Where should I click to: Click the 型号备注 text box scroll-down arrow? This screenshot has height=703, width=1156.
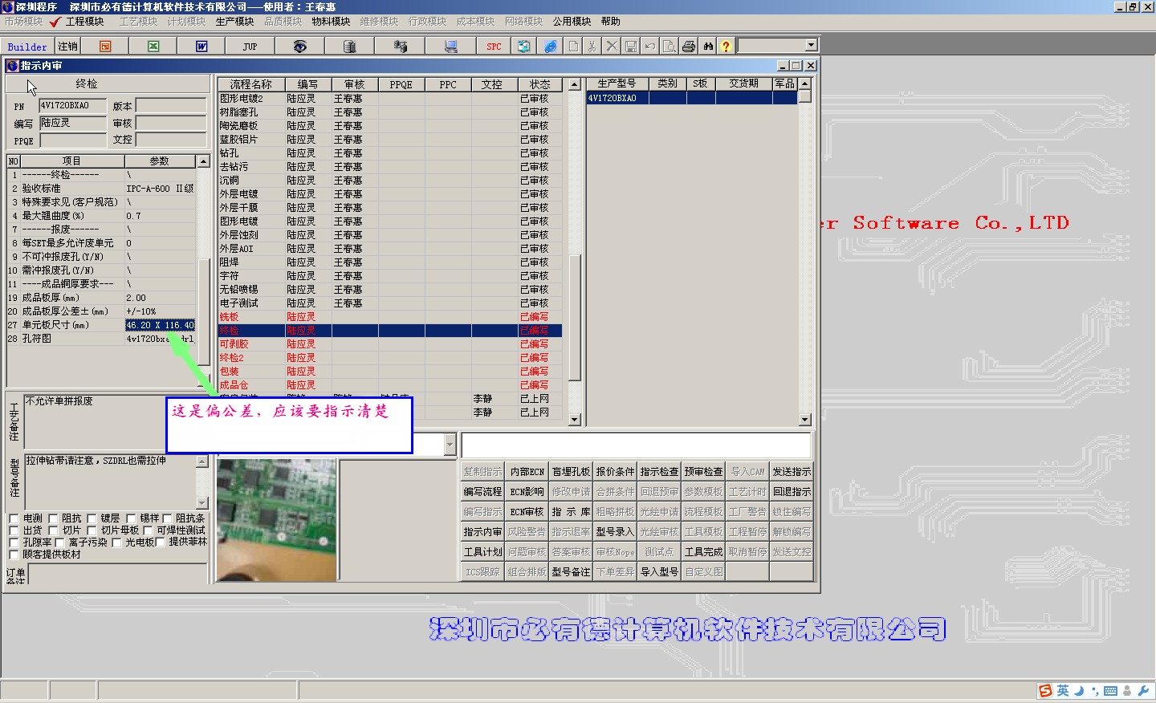point(201,503)
